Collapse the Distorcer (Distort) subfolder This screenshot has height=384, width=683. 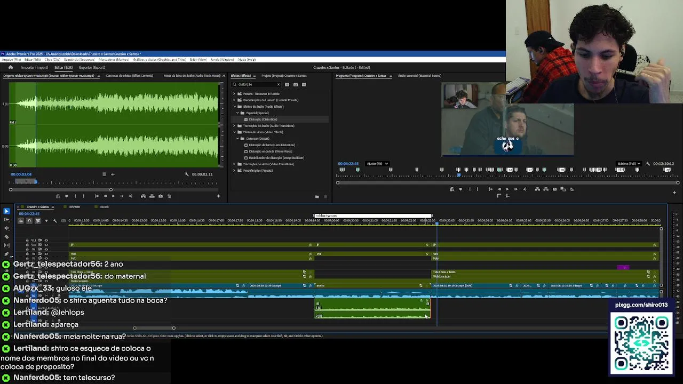[x=237, y=138]
